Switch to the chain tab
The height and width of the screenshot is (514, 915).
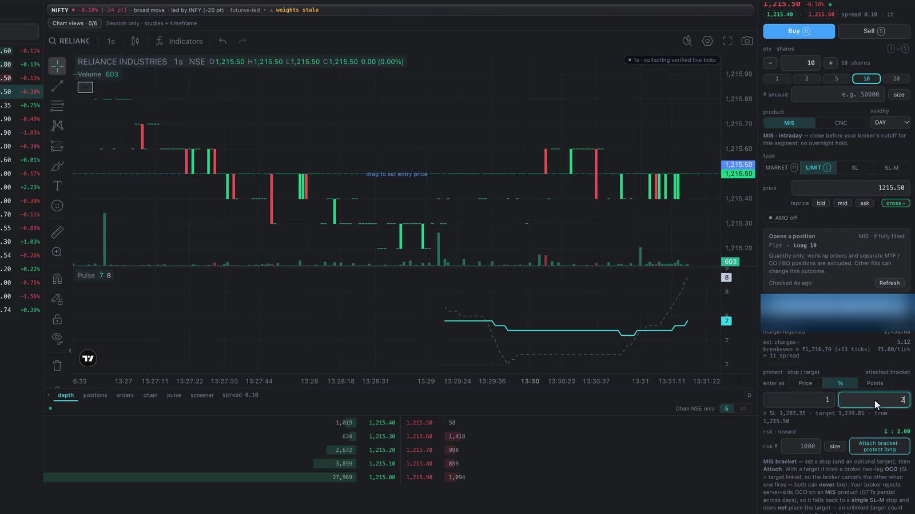pos(150,395)
